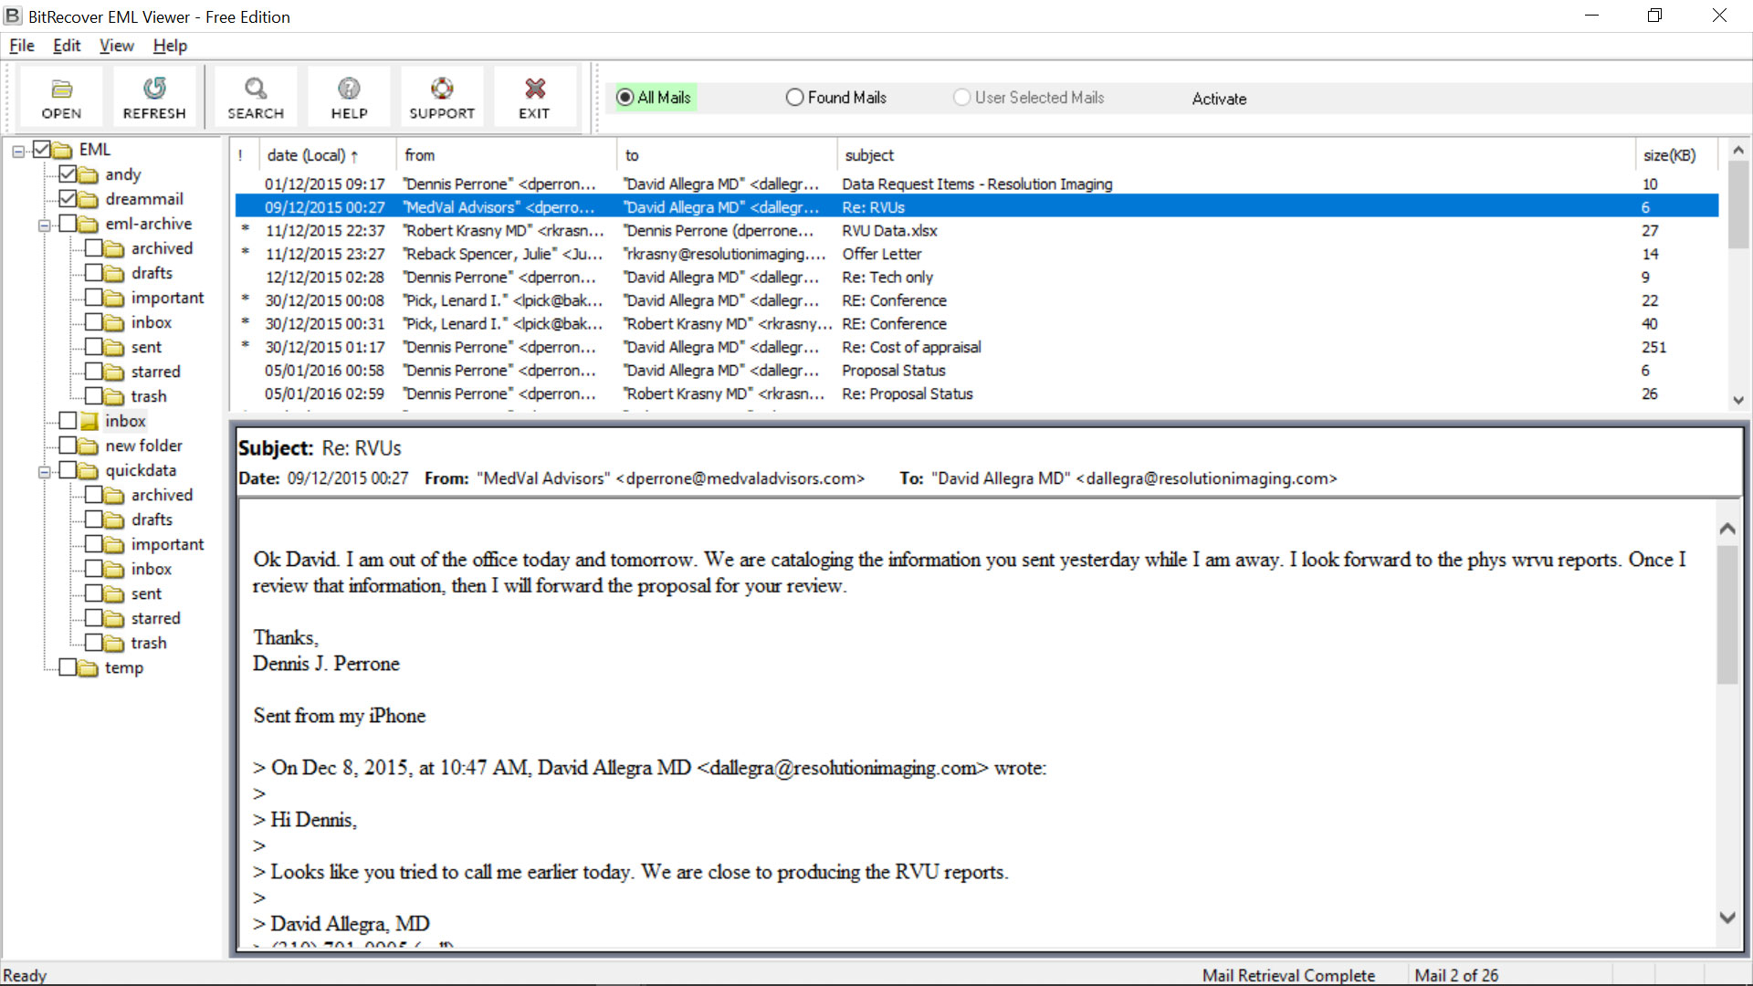The image size is (1753, 986).
Task: Refresh the mail list
Action: click(153, 96)
